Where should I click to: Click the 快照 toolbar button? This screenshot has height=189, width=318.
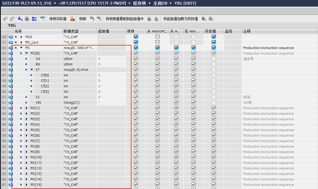pyautogui.click(x=82, y=19)
